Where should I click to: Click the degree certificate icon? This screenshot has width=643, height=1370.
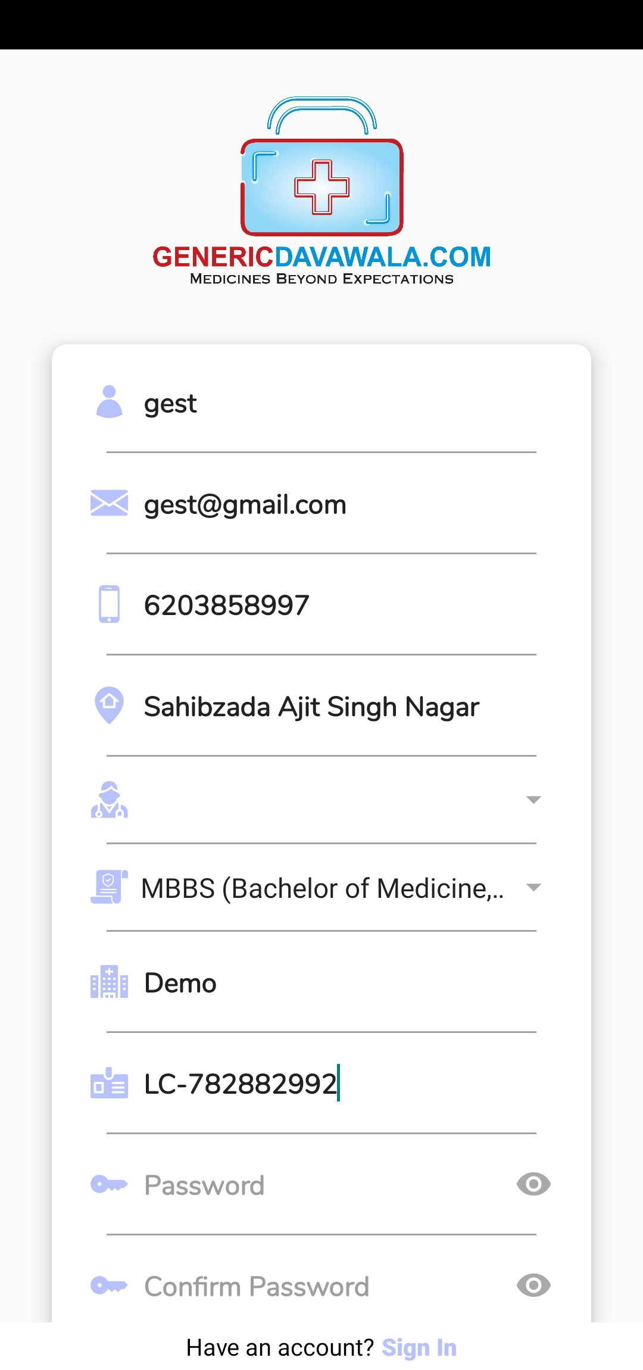point(109,887)
